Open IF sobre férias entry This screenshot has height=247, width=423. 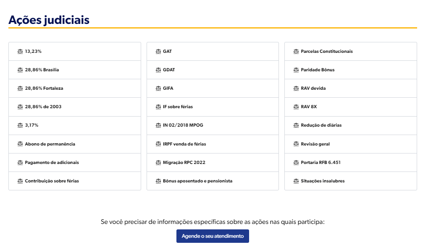click(178, 107)
